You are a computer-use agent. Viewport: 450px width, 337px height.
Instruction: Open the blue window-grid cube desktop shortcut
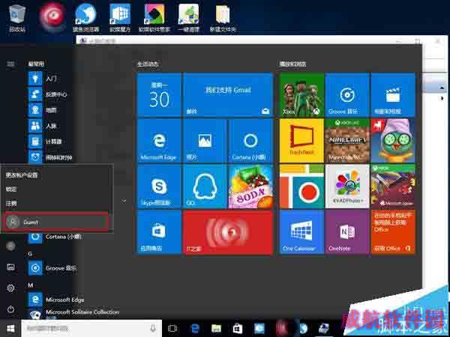pos(120,18)
